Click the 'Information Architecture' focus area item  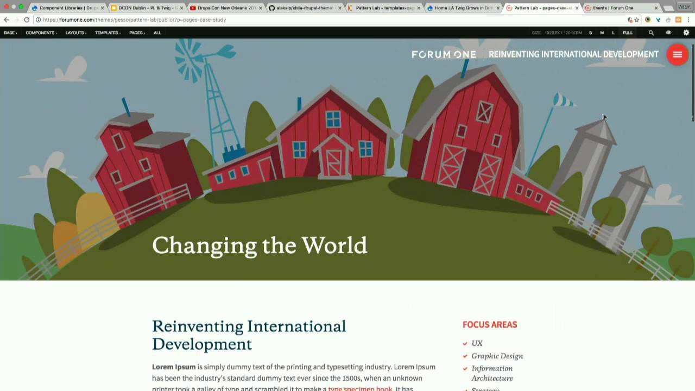tap(492, 373)
